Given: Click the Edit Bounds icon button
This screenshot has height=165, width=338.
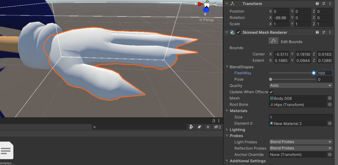Looking at the screenshot, I should pyautogui.click(x=273, y=41).
